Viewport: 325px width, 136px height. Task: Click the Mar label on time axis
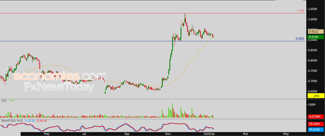point(246,134)
